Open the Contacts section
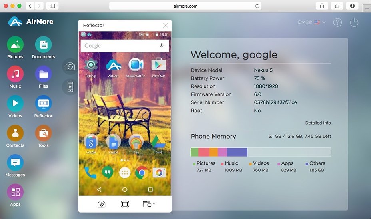Viewport: 371px width, 219px height. coord(15,136)
